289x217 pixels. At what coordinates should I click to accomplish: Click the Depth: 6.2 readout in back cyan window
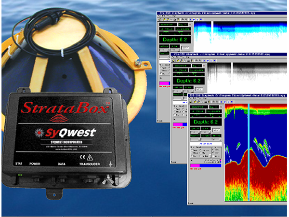click(175, 40)
